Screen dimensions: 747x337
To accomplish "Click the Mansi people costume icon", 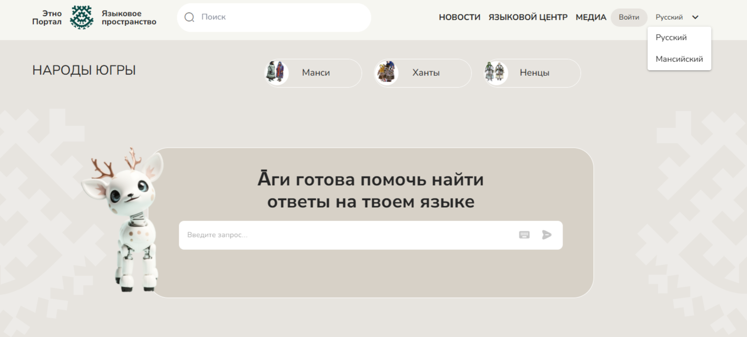I will point(276,72).
